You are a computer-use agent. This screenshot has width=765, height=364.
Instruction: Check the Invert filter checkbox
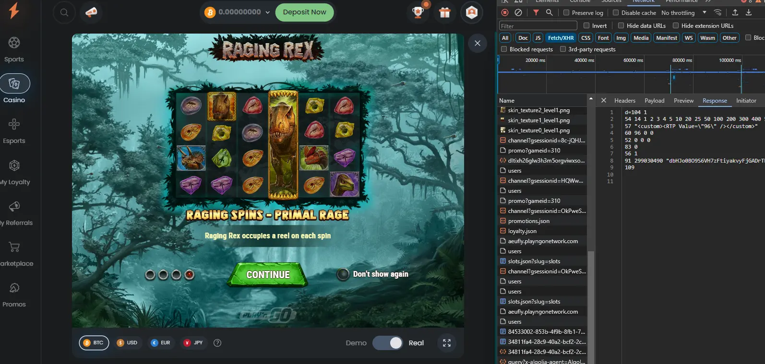[586, 25]
